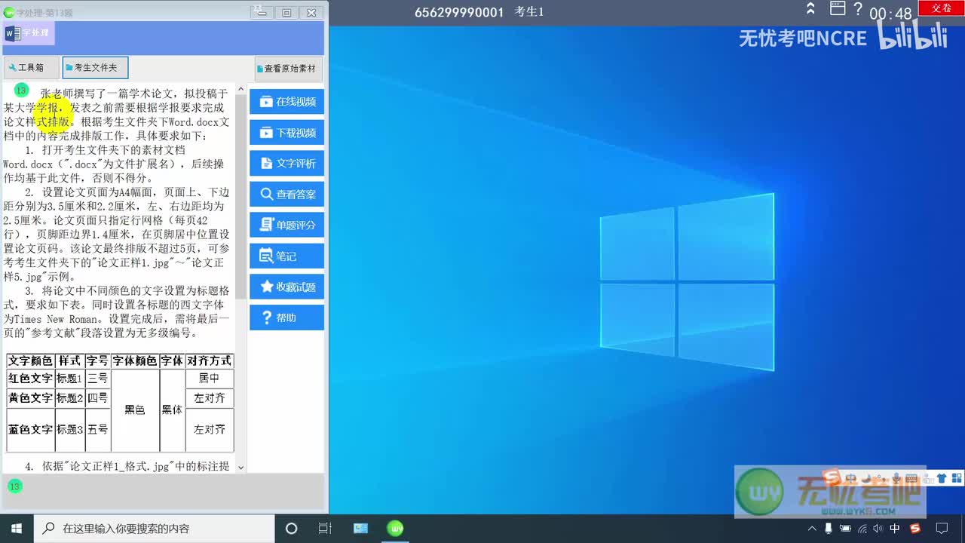The height and width of the screenshot is (543, 965).
Task: Open the blue window app on taskbar
Action: [x=360, y=529]
